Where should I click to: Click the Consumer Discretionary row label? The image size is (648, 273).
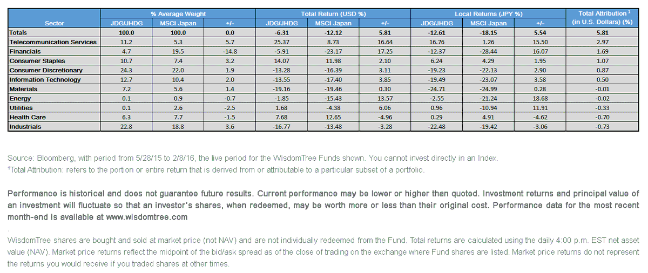46,70
